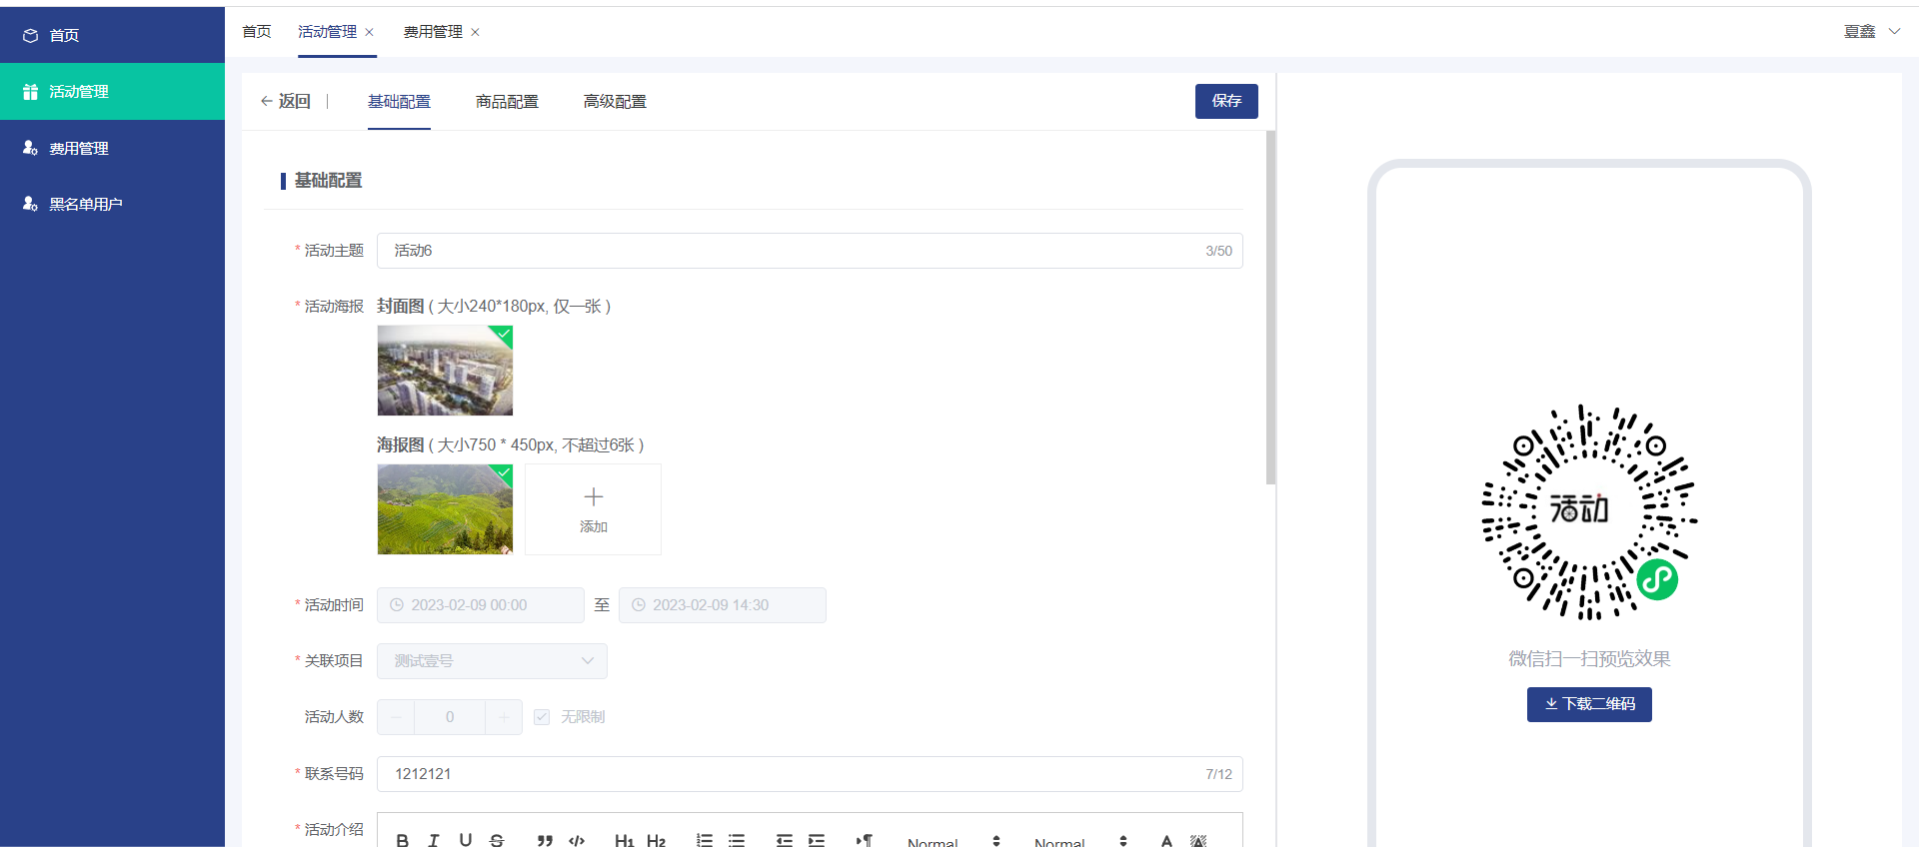Viewport: 1919px width, 847px height.
Task: Close the 费用管理 top tab
Action: pyautogui.click(x=475, y=32)
